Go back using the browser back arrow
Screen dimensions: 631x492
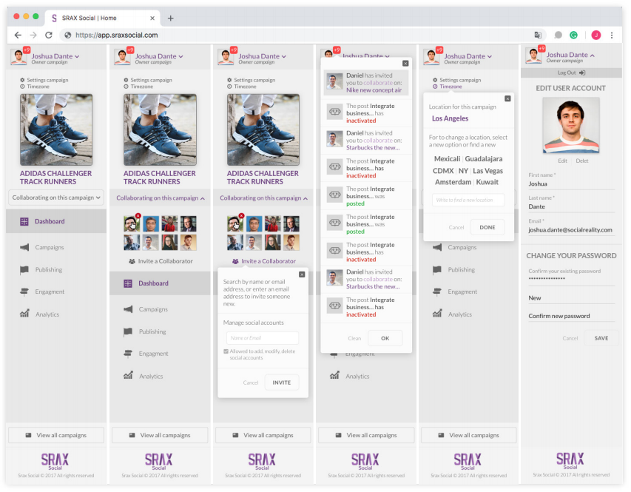tap(18, 35)
